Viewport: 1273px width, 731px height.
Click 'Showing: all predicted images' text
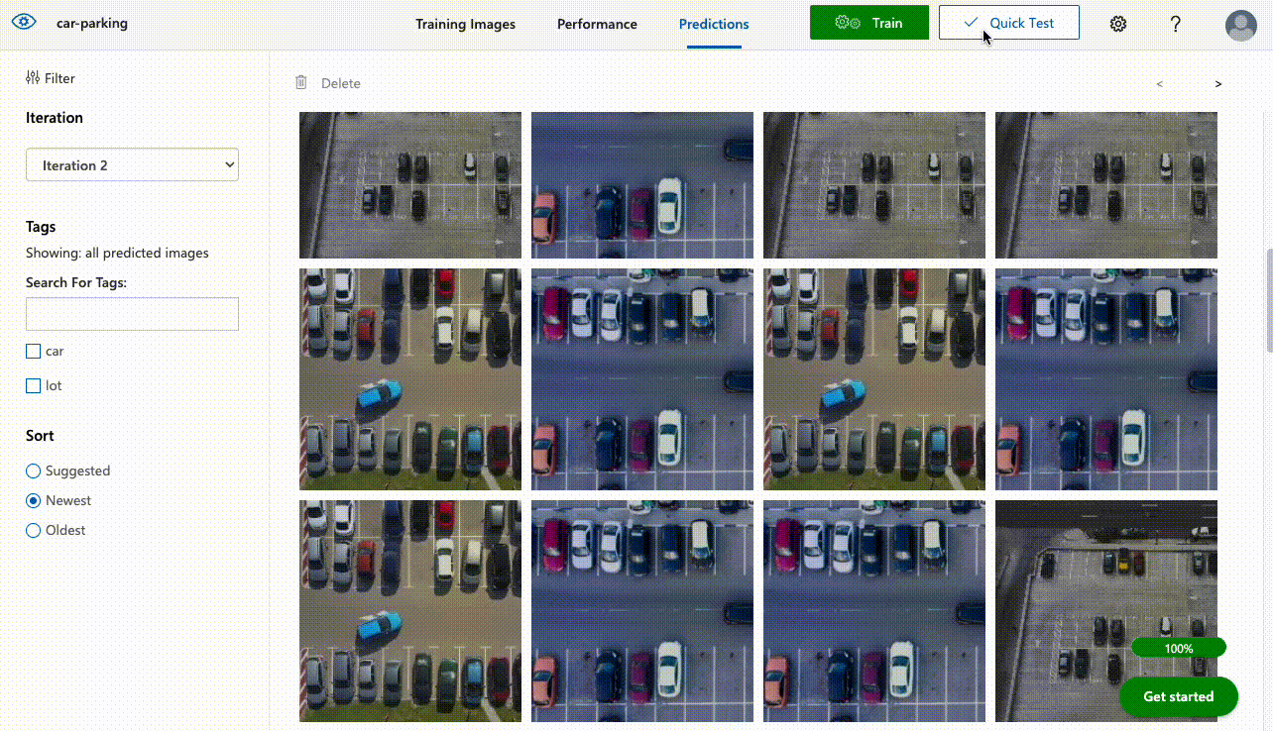(x=117, y=253)
